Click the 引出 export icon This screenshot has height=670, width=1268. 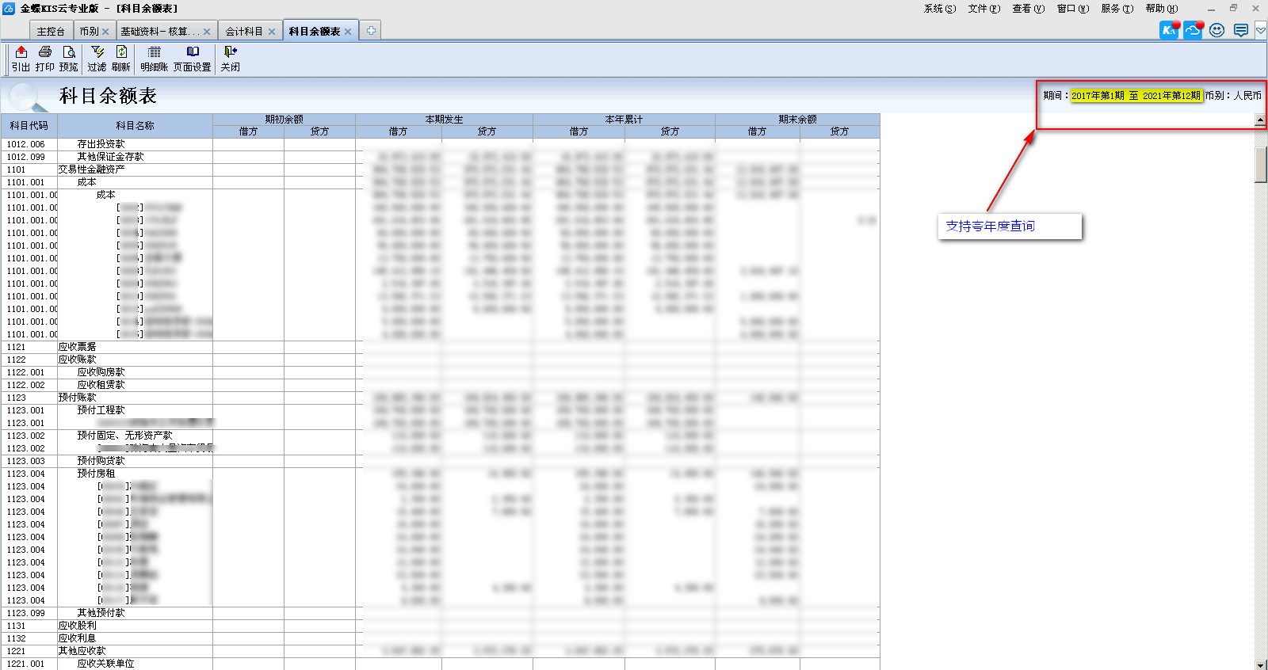coord(21,59)
